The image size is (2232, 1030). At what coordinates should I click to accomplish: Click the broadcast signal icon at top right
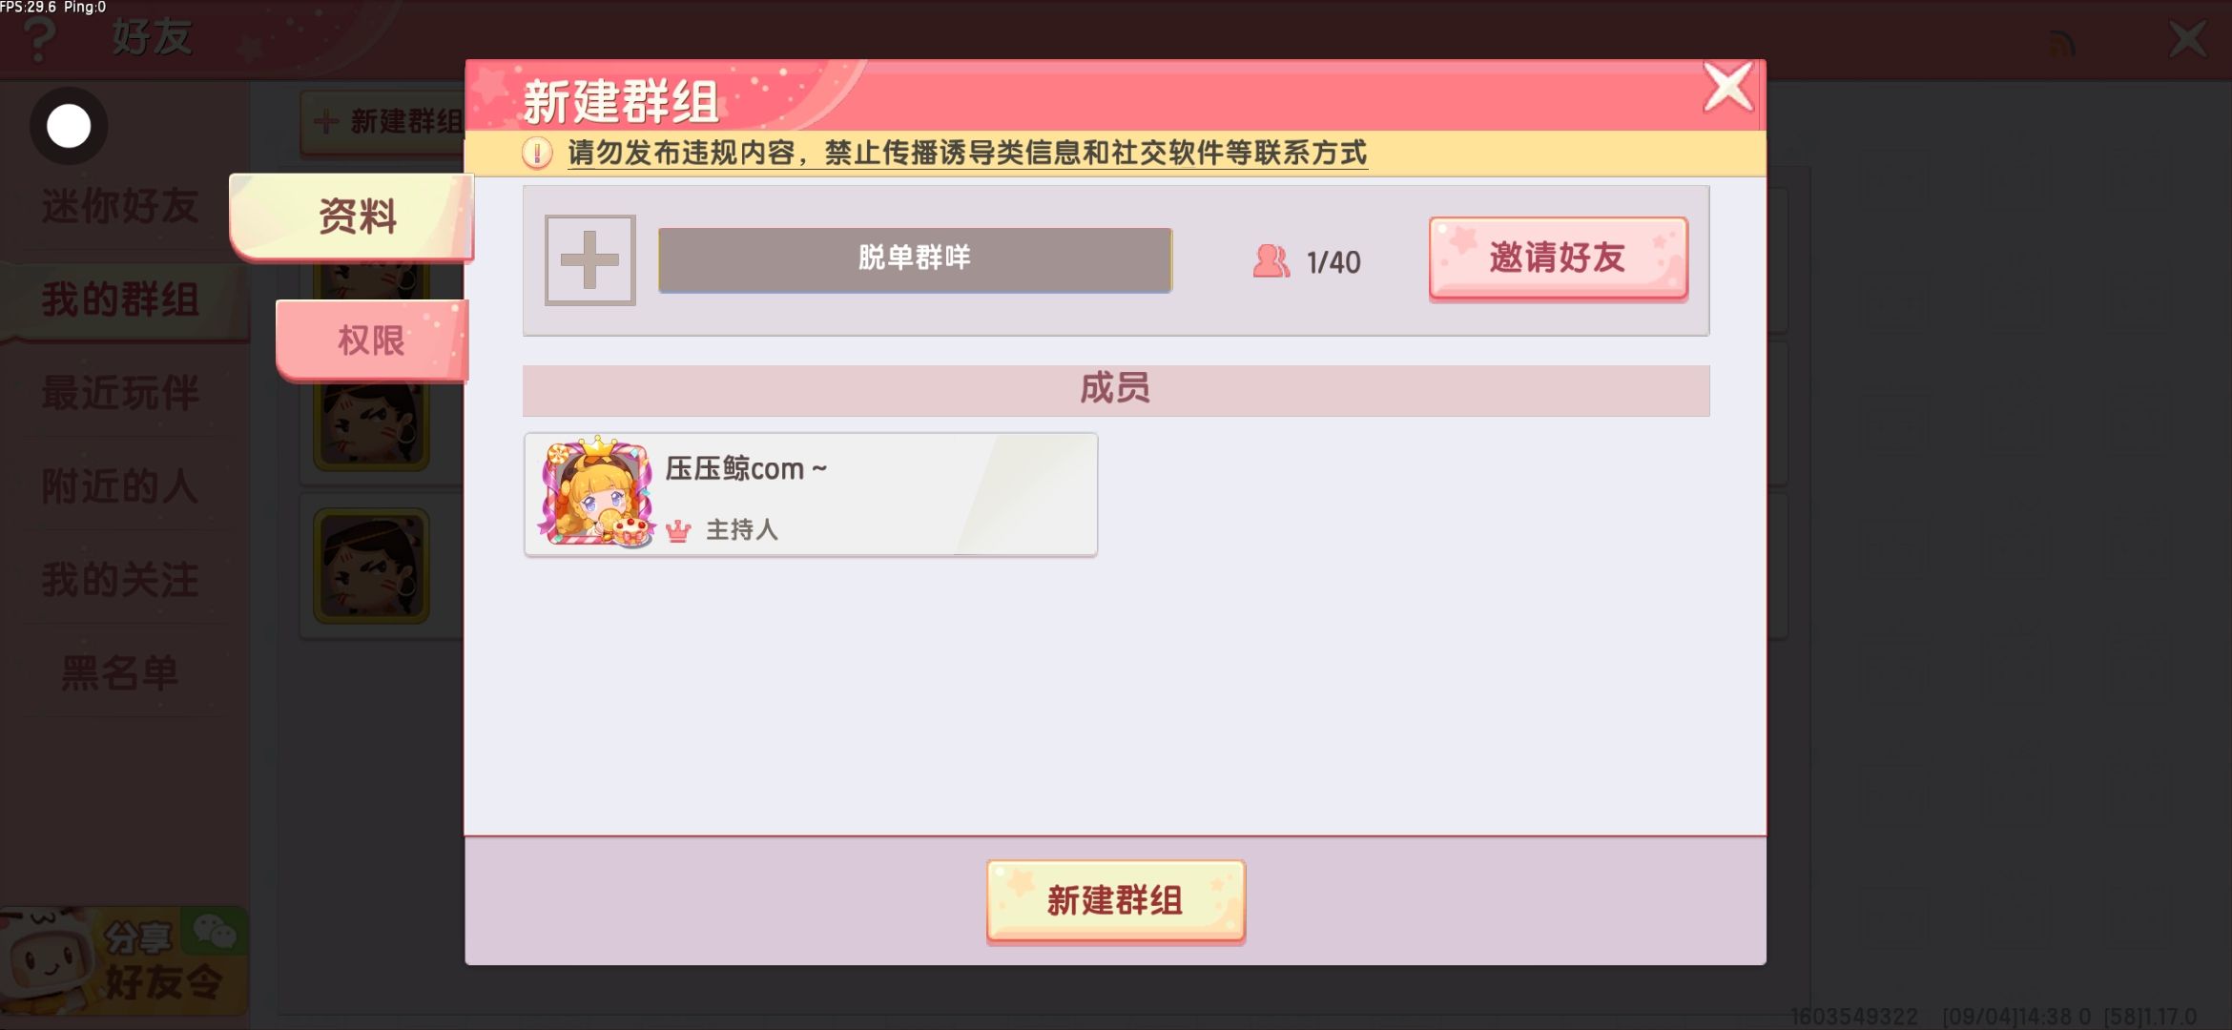click(x=2061, y=42)
